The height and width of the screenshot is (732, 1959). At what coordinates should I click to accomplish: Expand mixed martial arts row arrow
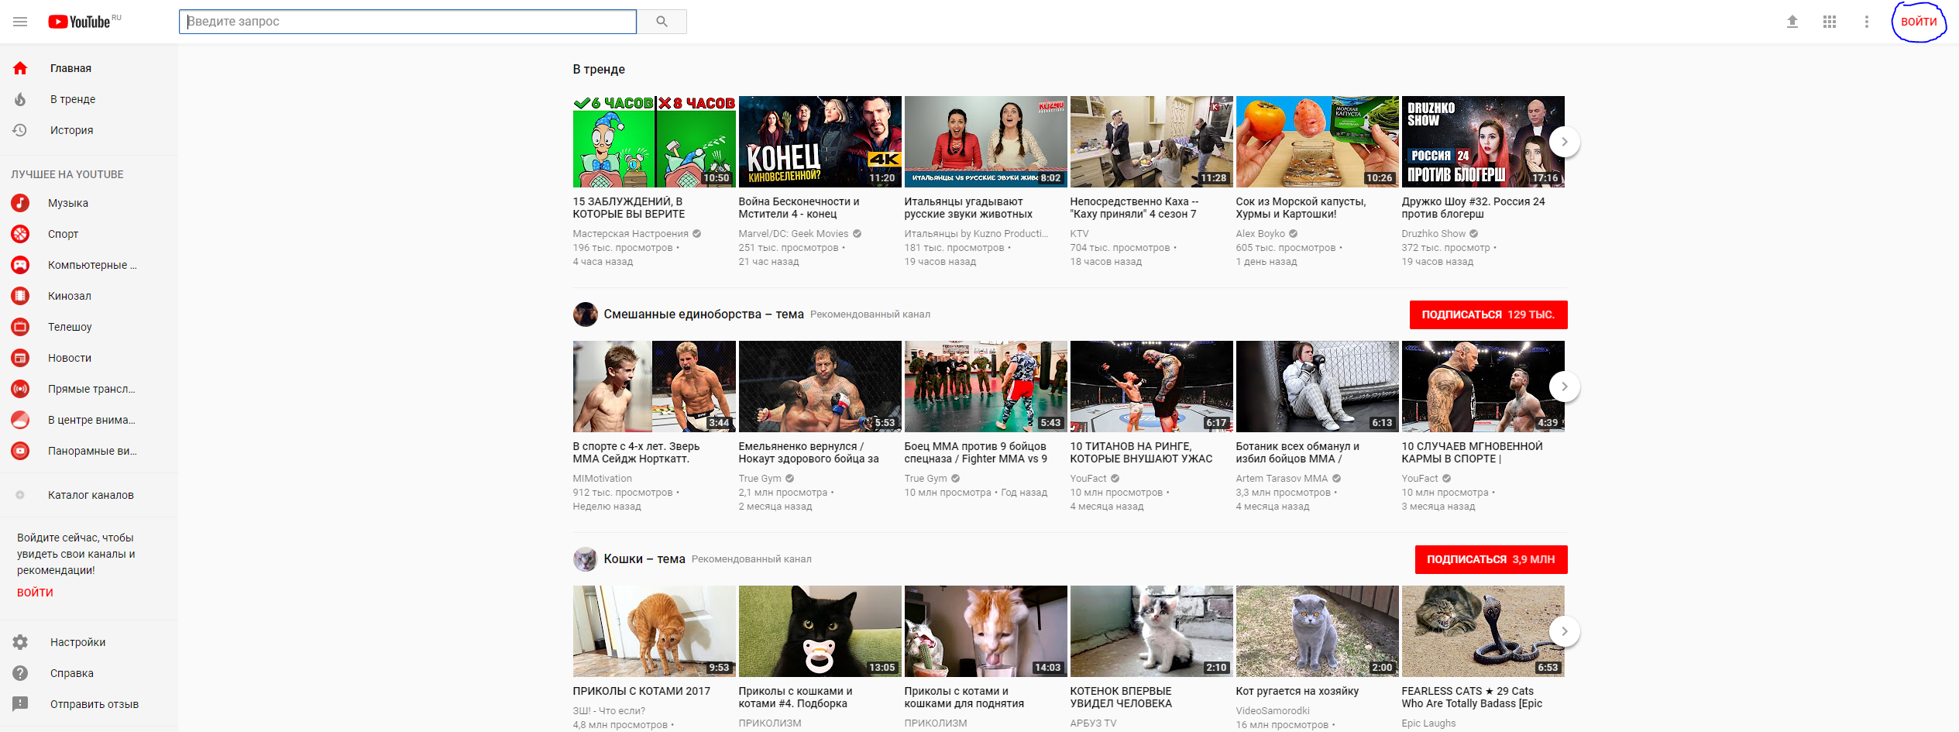click(x=1564, y=387)
